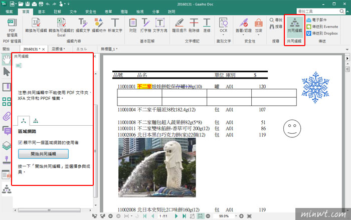351x220 pixels.
Task: Select the highlight marker tool
Action: [x=180, y=25]
